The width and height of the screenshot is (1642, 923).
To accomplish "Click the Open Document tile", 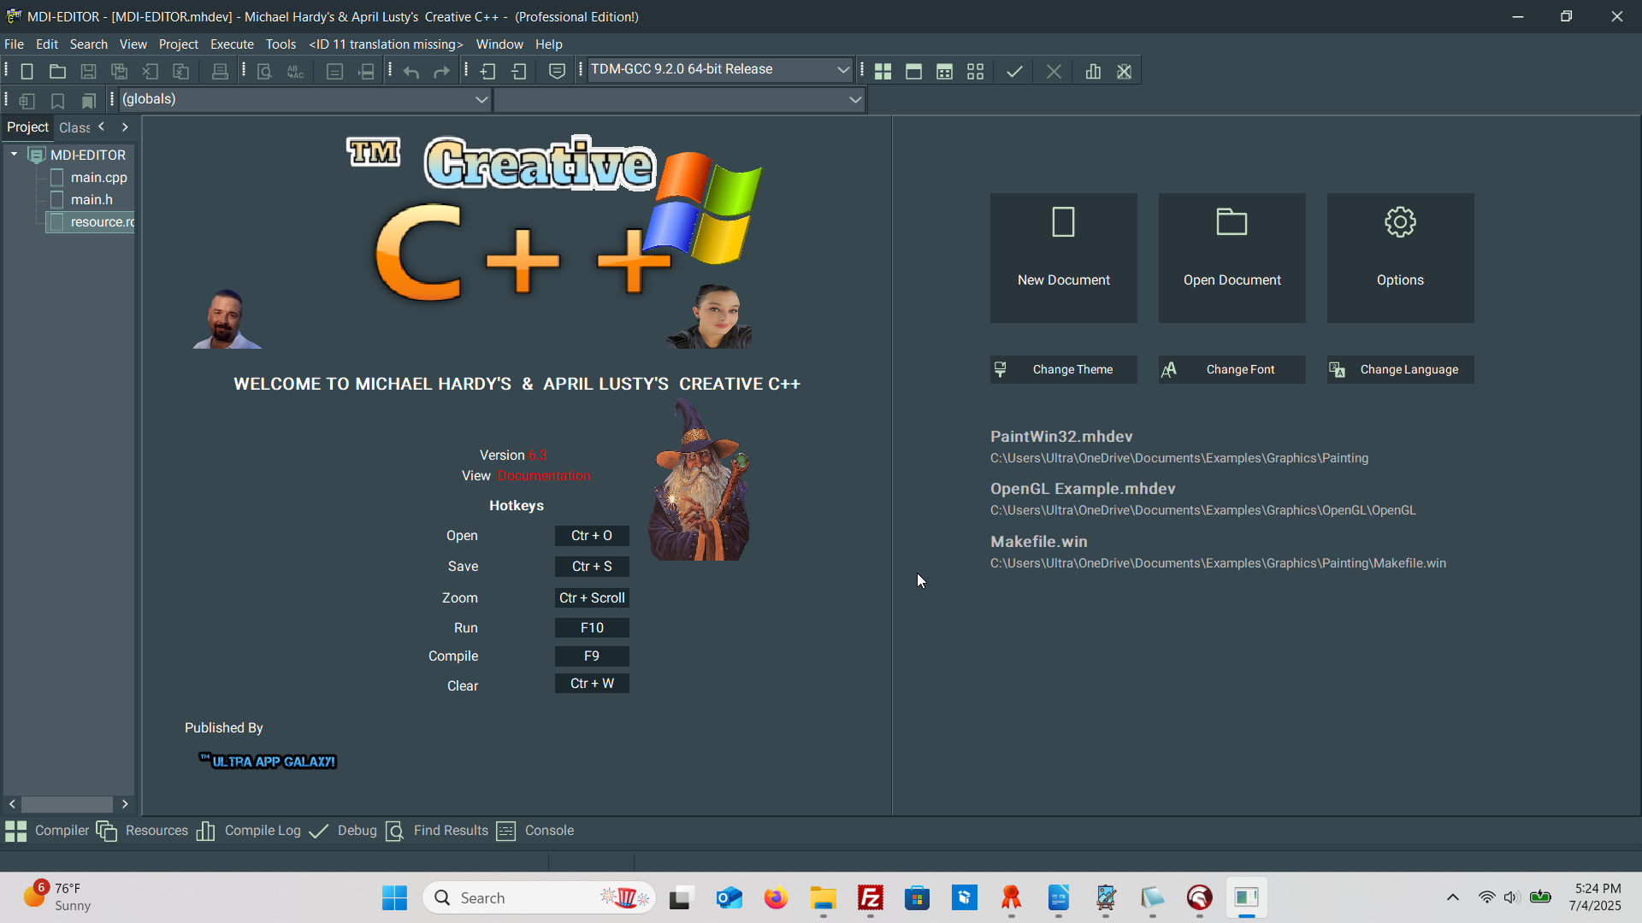I will 1231,258.
